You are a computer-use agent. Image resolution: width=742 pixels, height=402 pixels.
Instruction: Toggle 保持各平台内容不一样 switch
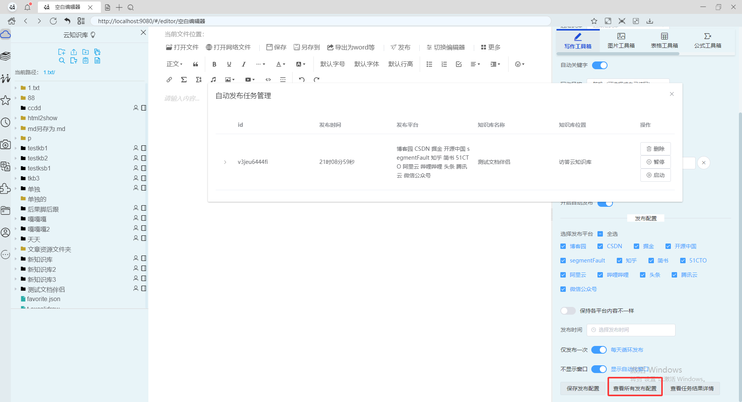coord(568,310)
